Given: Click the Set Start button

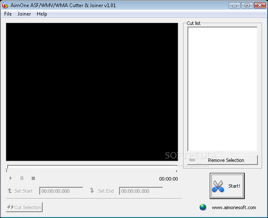Looking at the screenshot, I should pyautogui.click(x=20, y=191).
